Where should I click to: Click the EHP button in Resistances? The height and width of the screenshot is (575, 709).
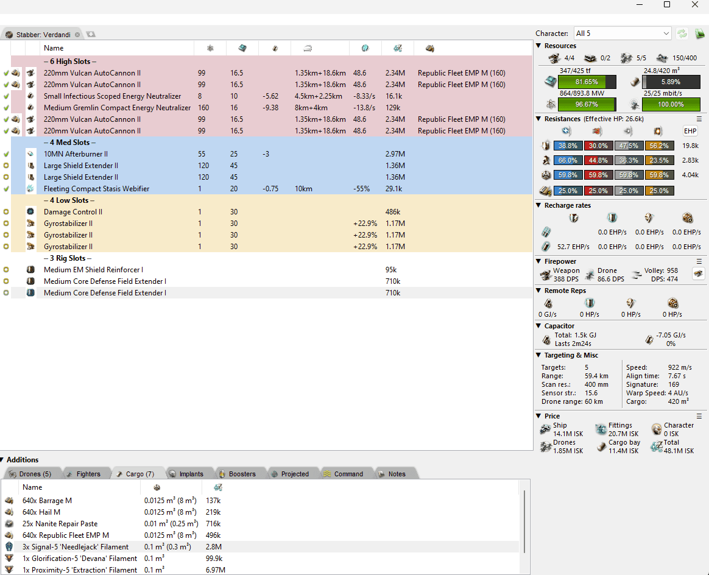[690, 130]
